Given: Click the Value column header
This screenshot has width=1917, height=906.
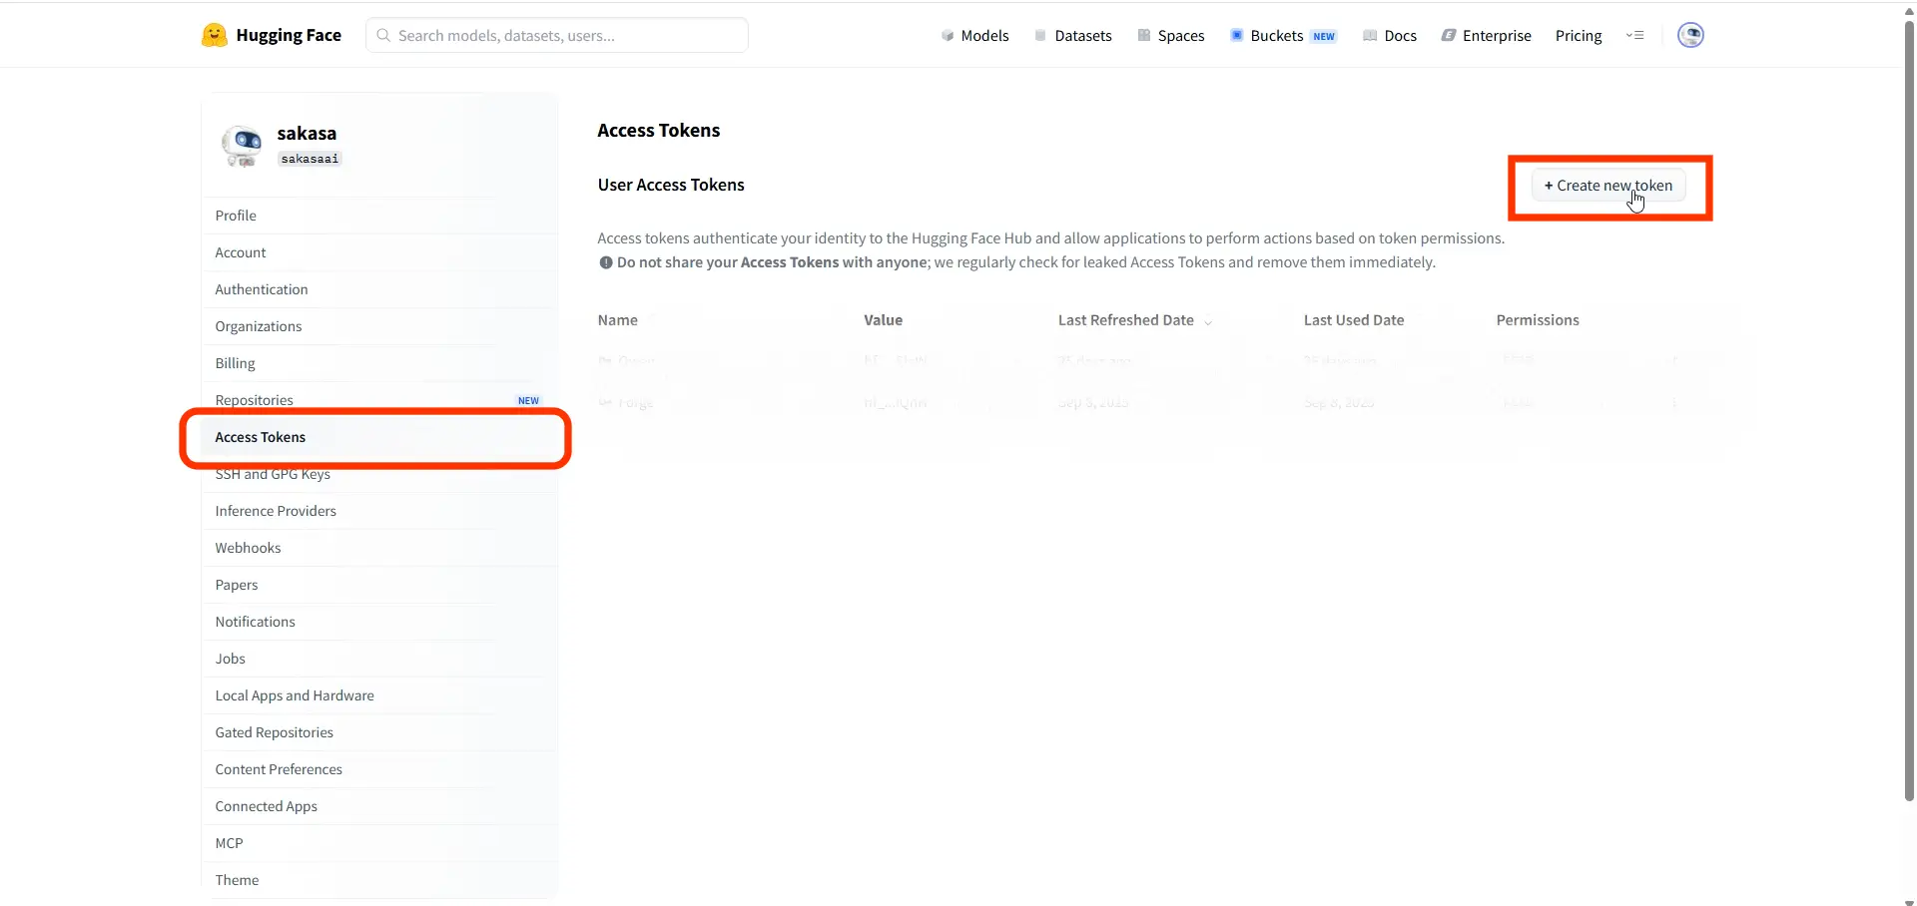Looking at the screenshot, I should pos(884,320).
